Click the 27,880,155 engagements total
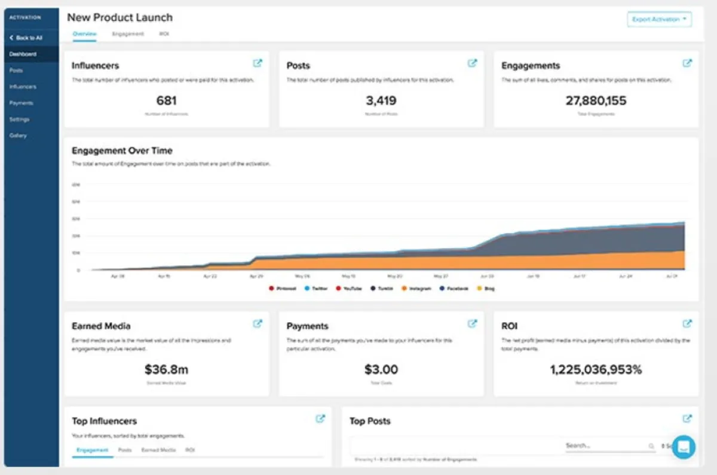Screen dimensions: 717x475 coord(596,101)
